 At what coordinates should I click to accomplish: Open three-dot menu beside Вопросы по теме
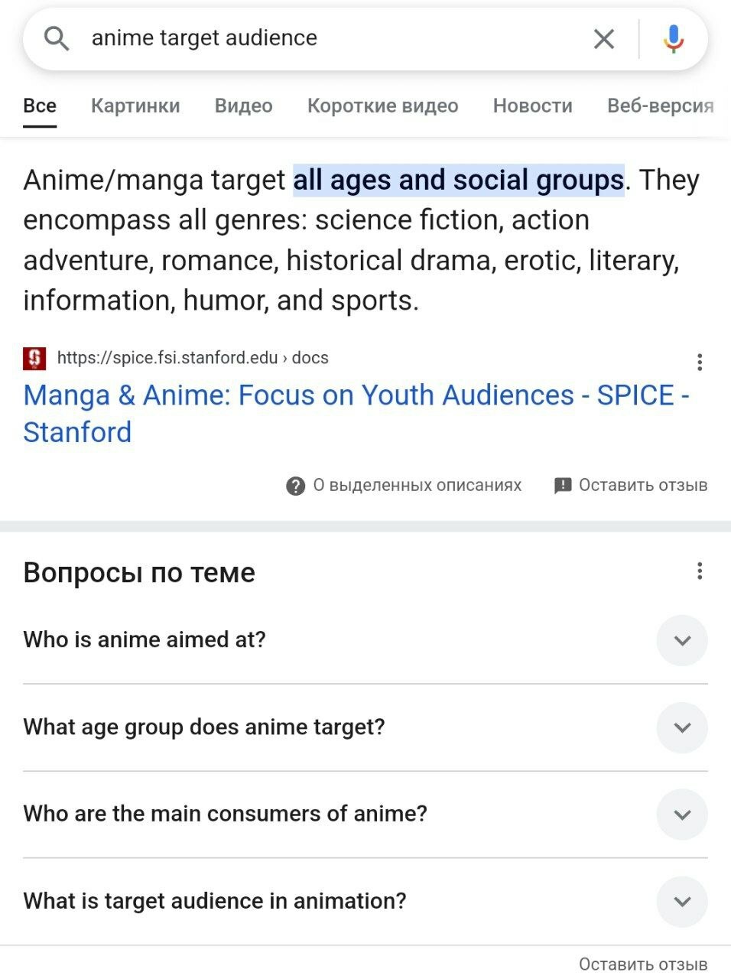point(700,571)
